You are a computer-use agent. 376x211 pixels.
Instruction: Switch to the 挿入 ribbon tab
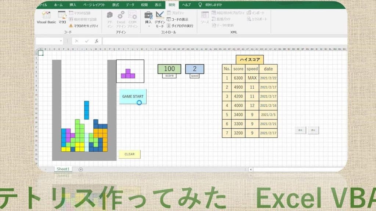[x=73, y=4]
